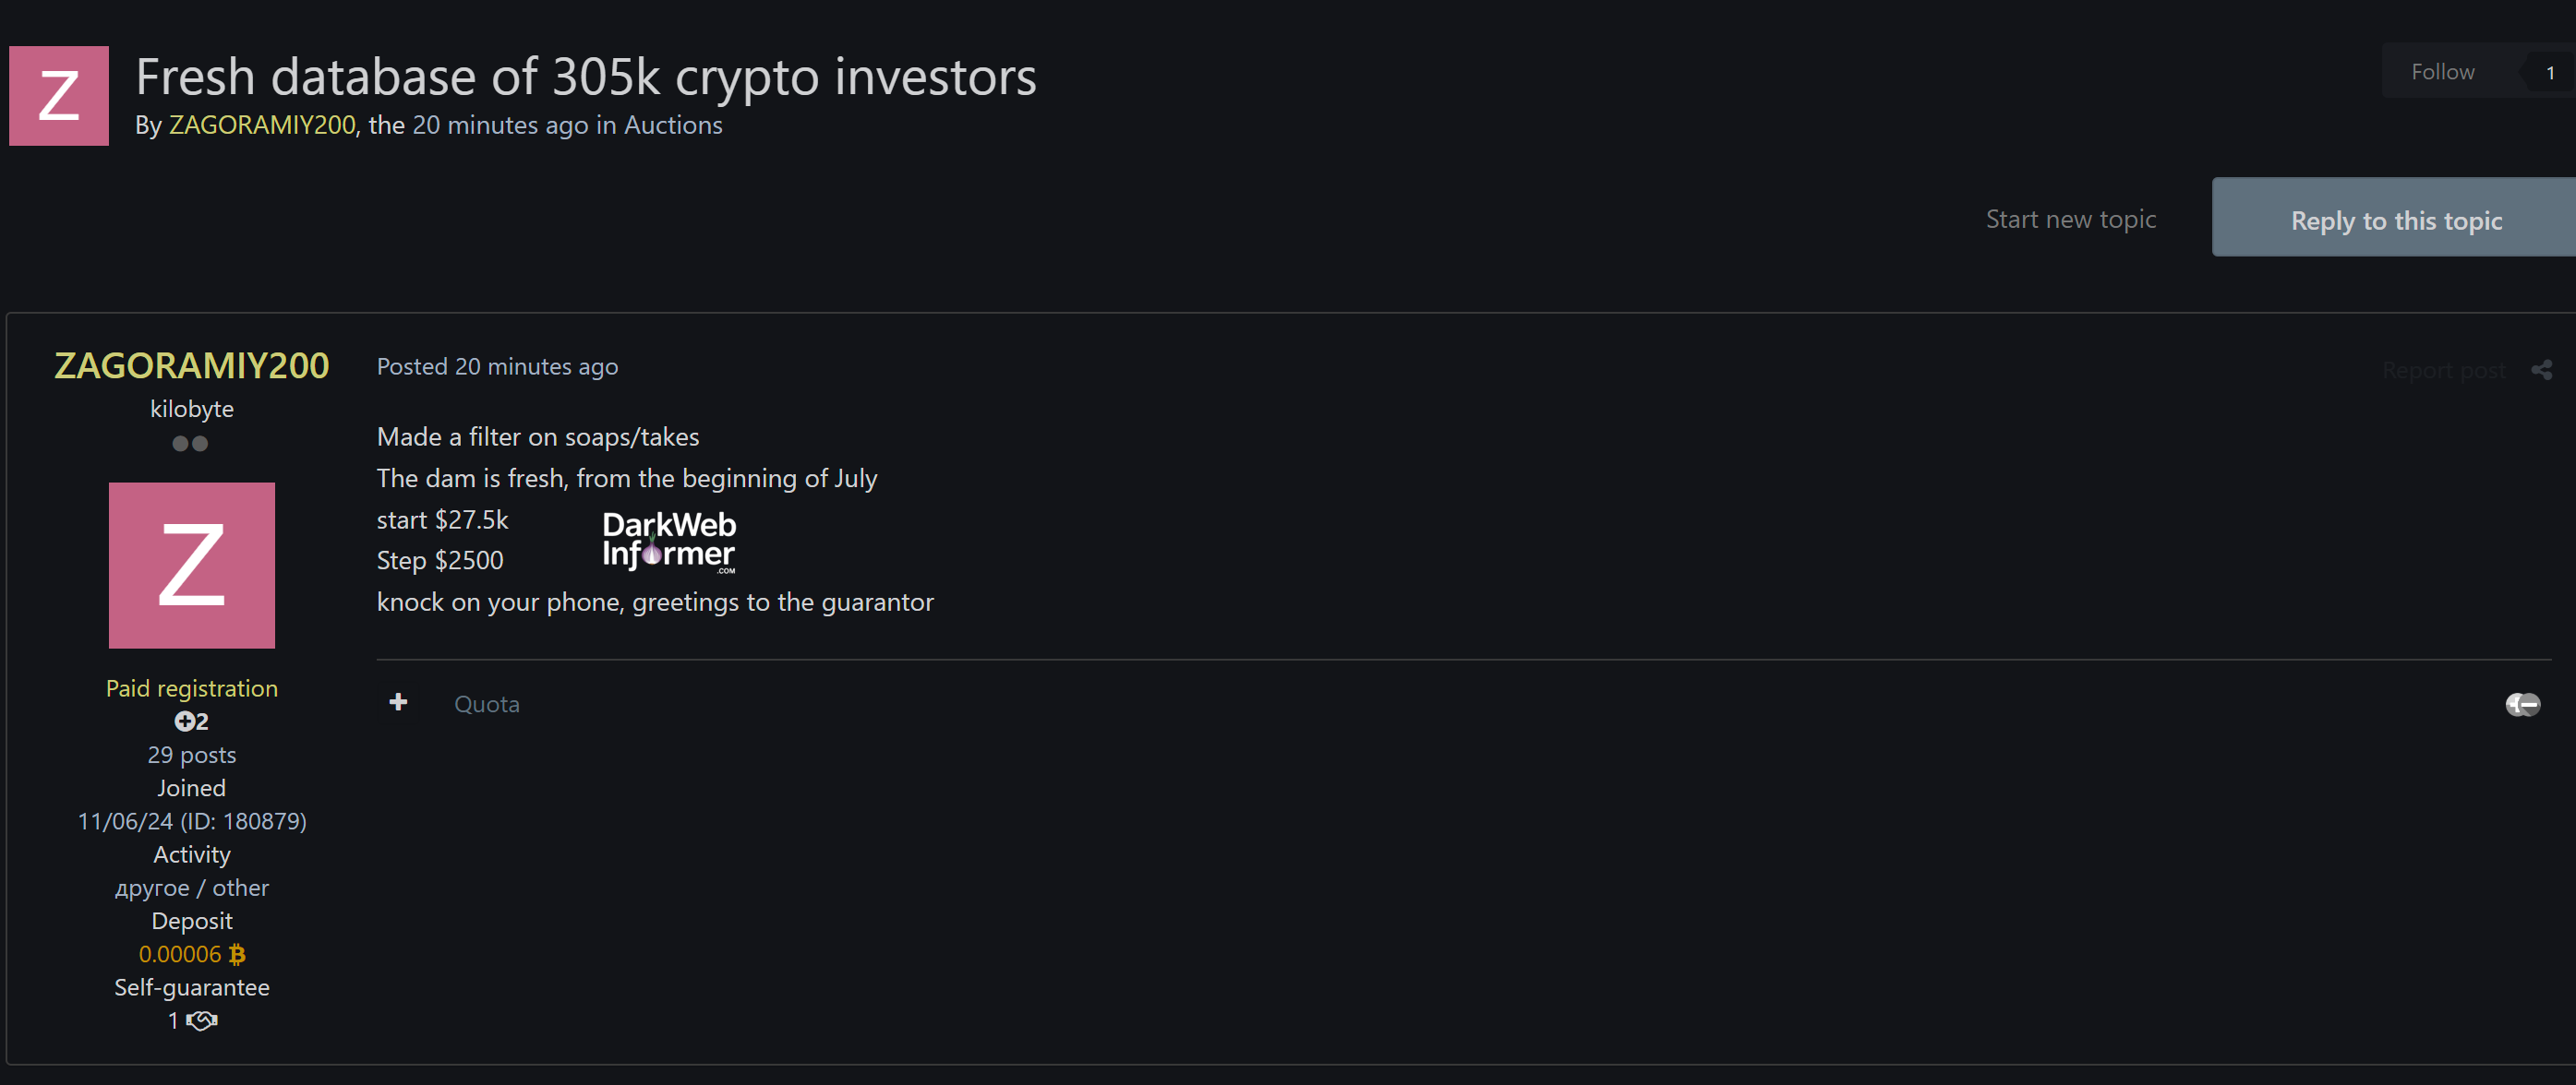
Task: Open the Auctions forum link
Action: 673,125
